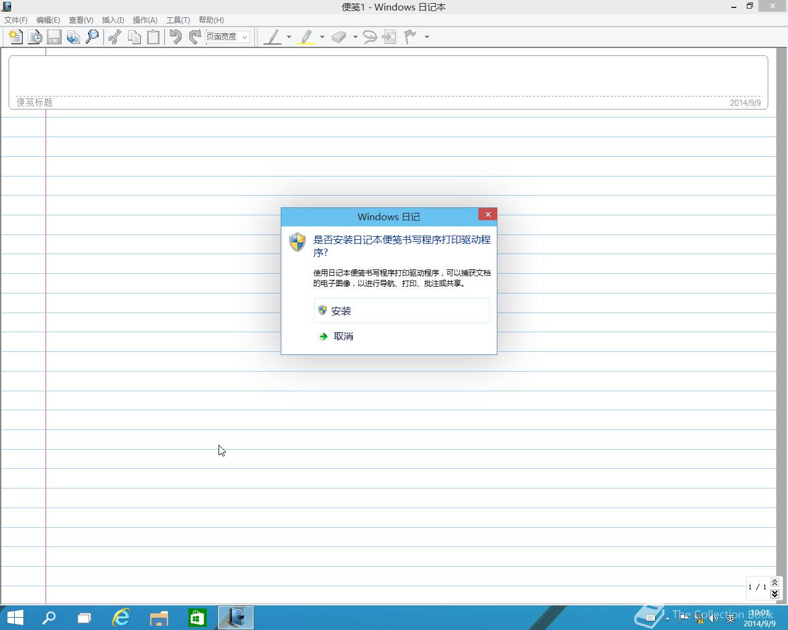Save the note with the floppy icon

[54, 37]
